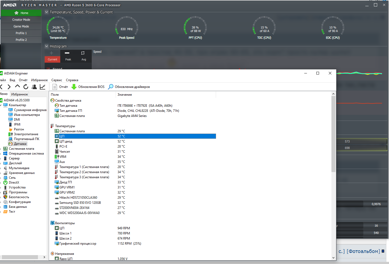Screen dimensions: 389x264
Task: Select the Samsung SSD 850 EVO 120GB row
Action: coord(135,203)
